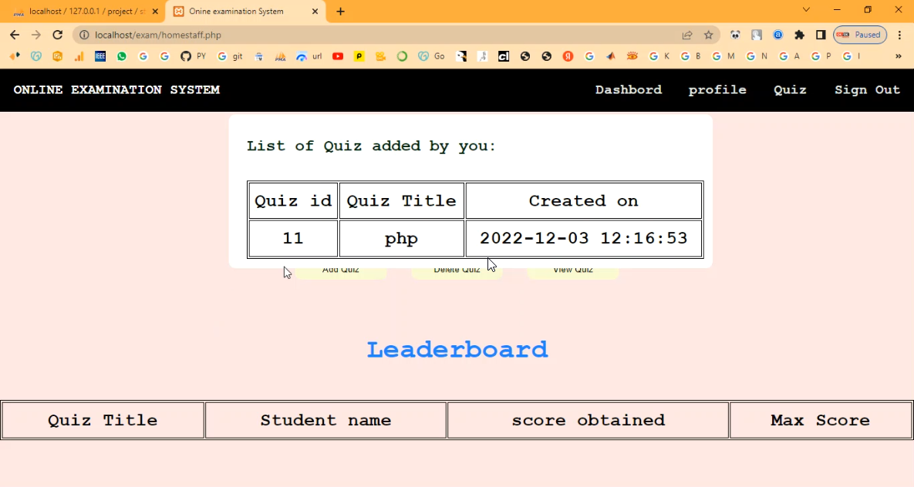The height and width of the screenshot is (487, 914).
Task: Open the IEEE bookmark
Action: click(x=100, y=56)
